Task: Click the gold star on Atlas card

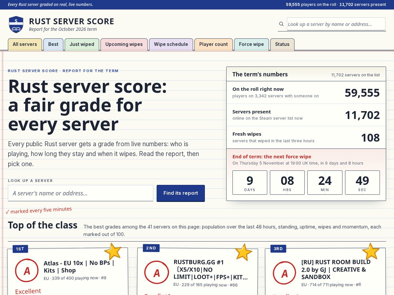Action: click(x=113, y=251)
